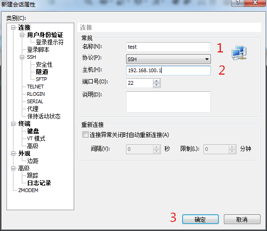Screen dimensions: 267x231
Task: Select TELNET in the category tree
Action: tap(35, 87)
